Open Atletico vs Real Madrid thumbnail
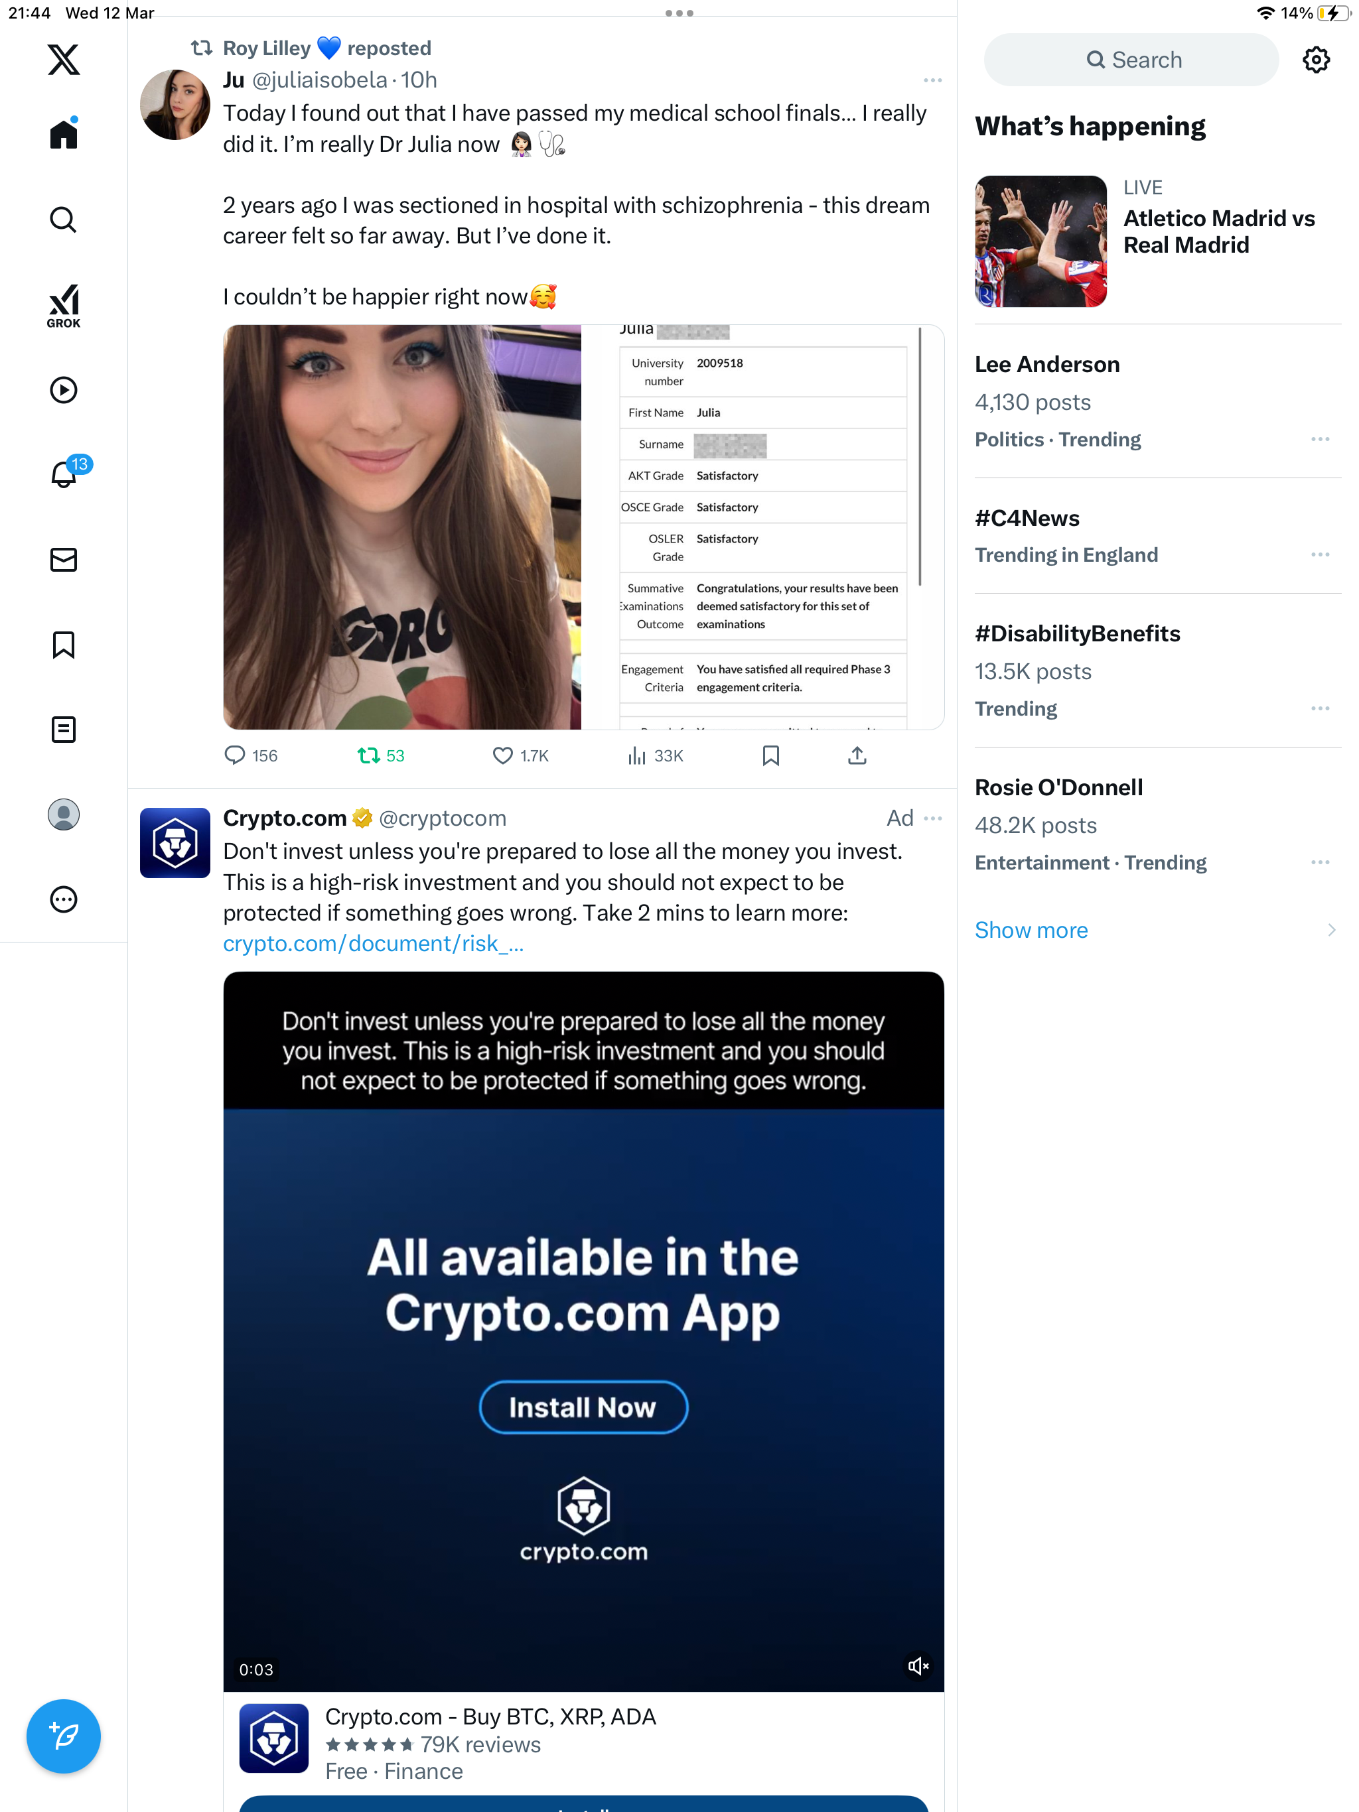1359x1812 pixels. (x=1040, y=241)
